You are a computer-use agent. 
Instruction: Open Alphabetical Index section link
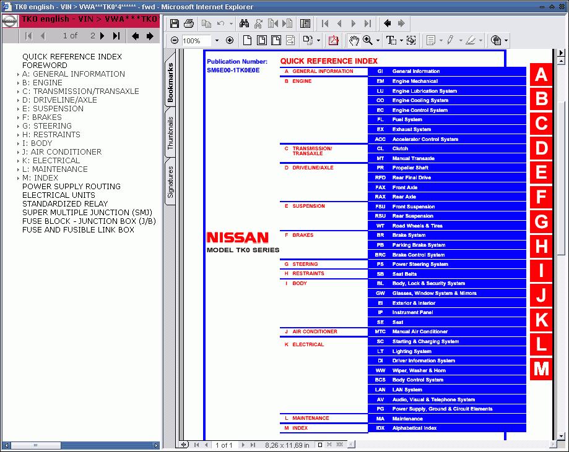tap(446, 428)
